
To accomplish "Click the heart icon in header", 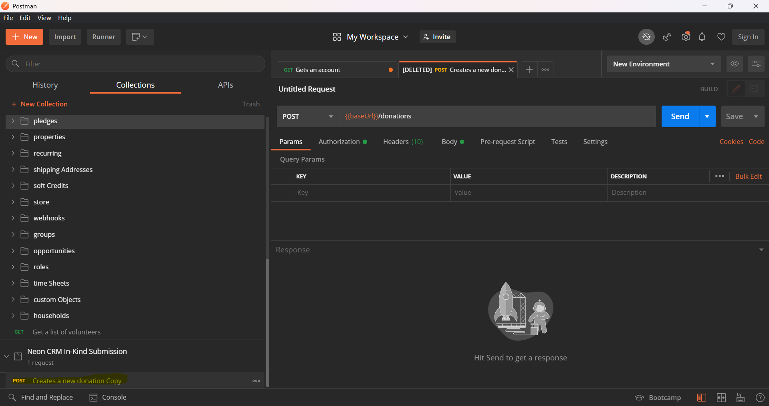I will (721, 37).
